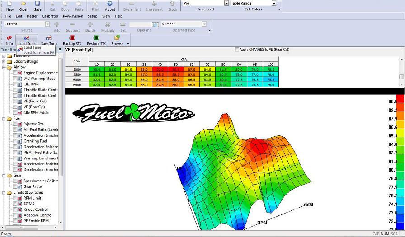Check the VE (Rear Cyl) item box
Viewport: 405px width, 237px height.
pyautogui.click(x=15, y=107)
